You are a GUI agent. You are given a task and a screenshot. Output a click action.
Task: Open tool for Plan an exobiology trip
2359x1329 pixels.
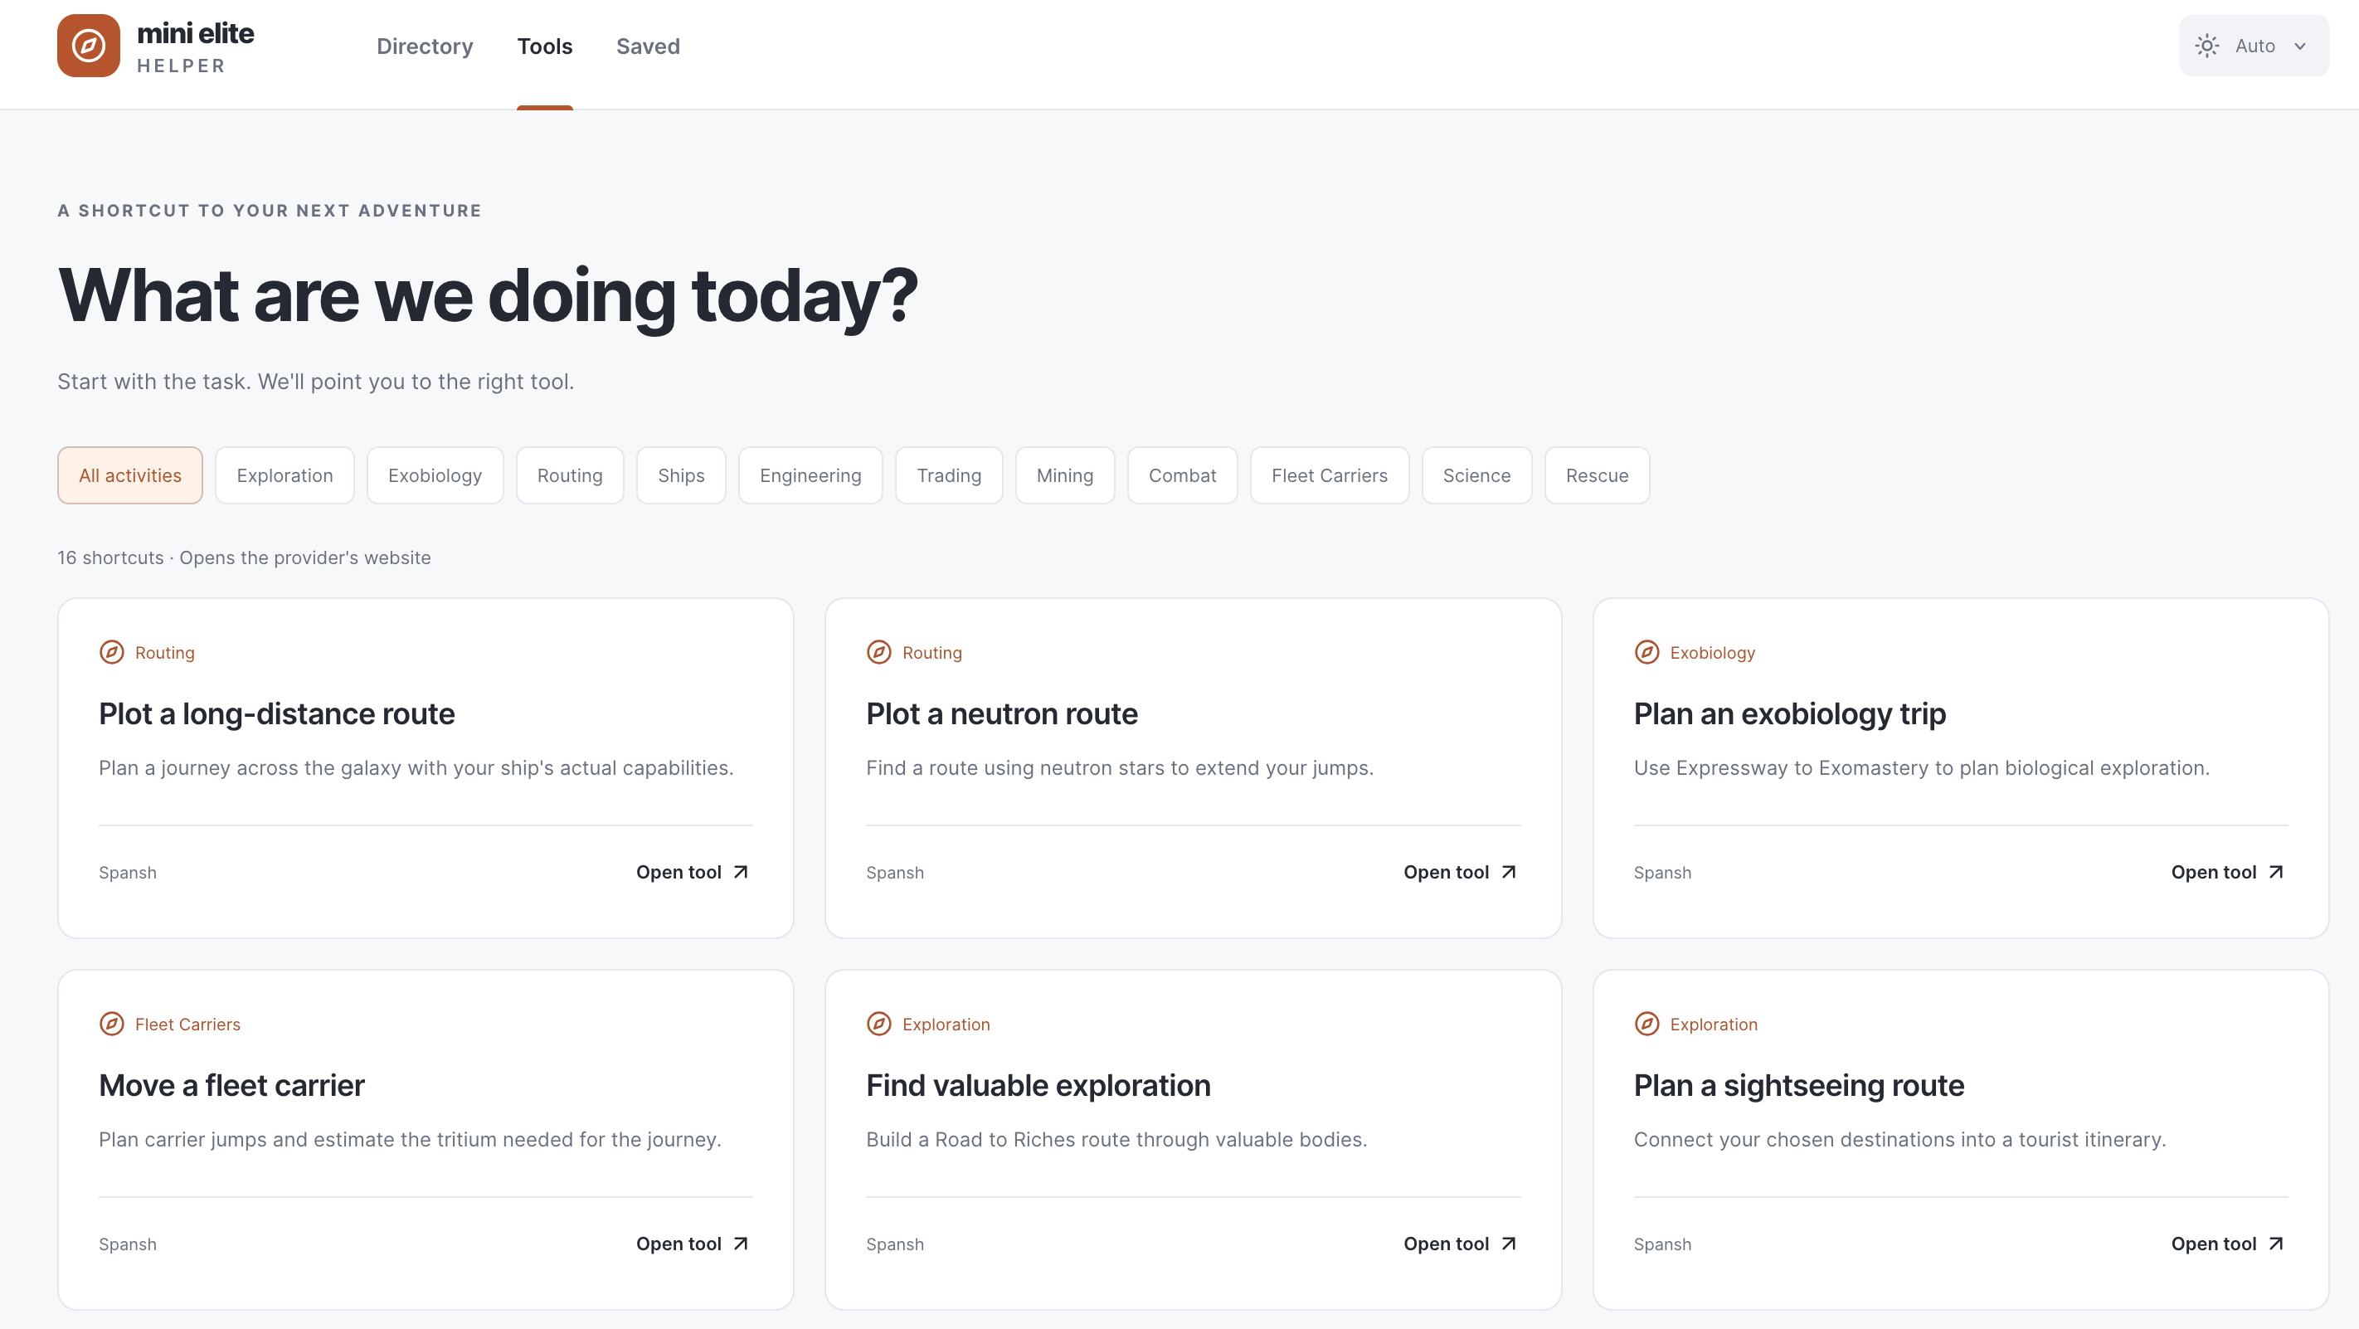[2228, 872]
